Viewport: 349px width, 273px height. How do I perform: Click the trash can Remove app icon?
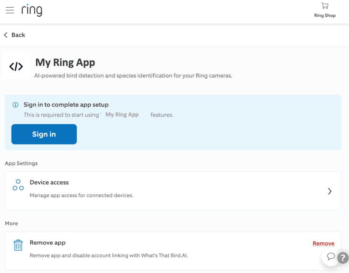coord(18,245)
